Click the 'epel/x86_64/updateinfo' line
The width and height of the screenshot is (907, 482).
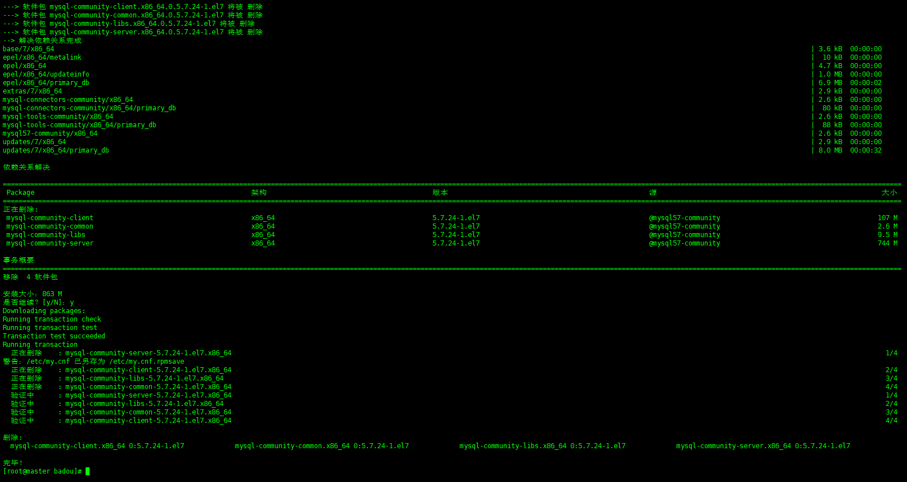pyautogui.click(x=46, y=74)
